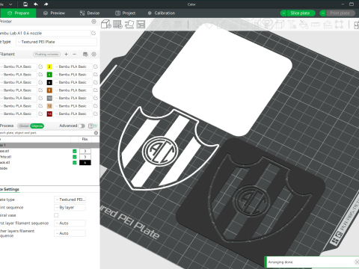
Task: Click the Undo arrow in title bar
Action: tap(36, 4)
